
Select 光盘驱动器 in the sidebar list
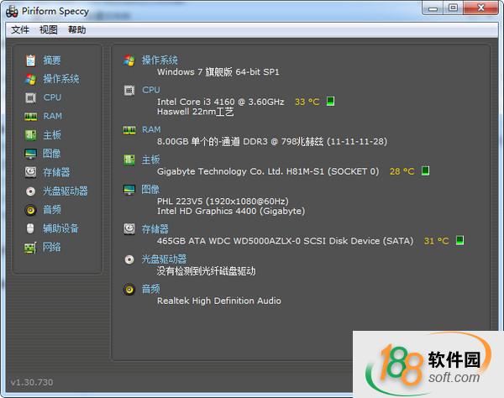coord(66,191)
